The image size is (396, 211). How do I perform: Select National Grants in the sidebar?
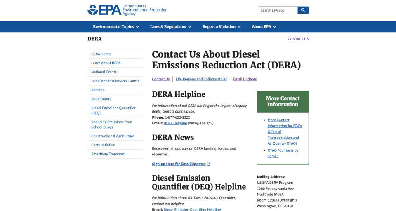click(104, 72)
